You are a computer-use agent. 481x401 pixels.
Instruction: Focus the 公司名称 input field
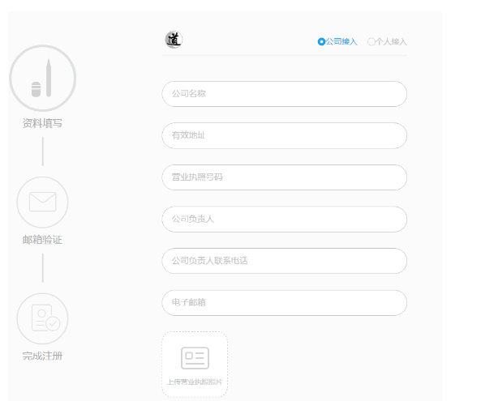click(x=285, y=94)
